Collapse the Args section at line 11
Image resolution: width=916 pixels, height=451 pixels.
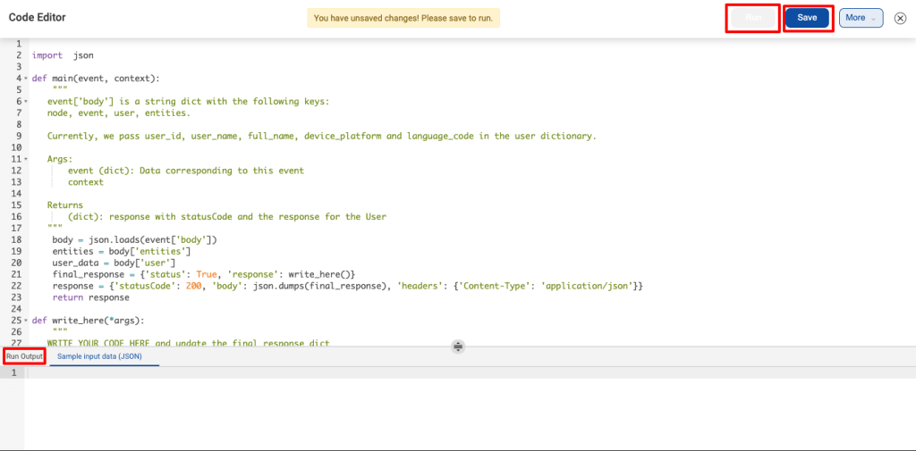26,159
